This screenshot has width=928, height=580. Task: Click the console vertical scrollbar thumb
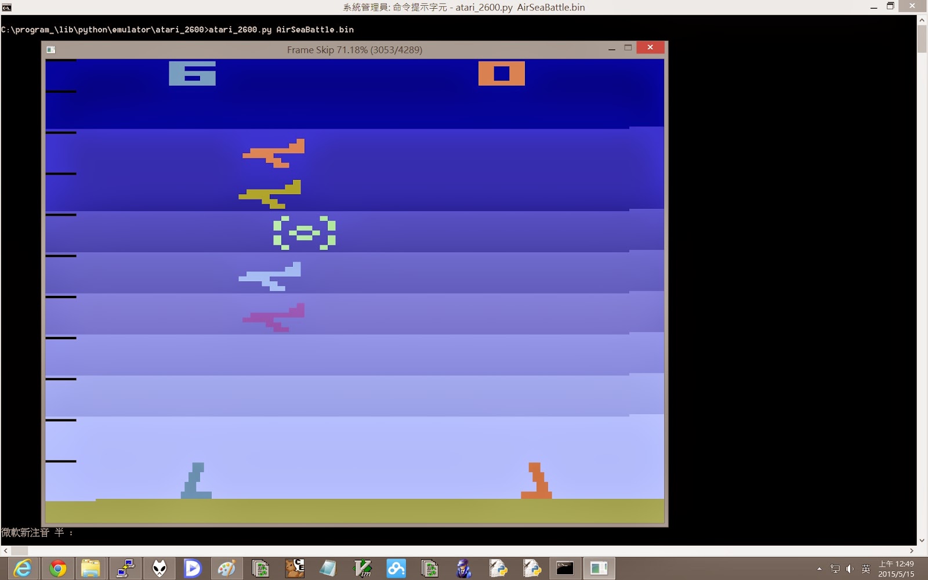[x=922, y=39]
